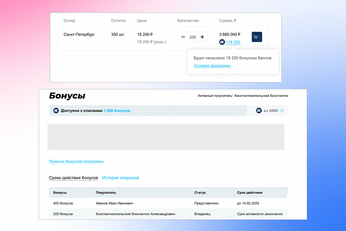Click Срок активности закончился cell
346x231 pixels.
[260, 214]
